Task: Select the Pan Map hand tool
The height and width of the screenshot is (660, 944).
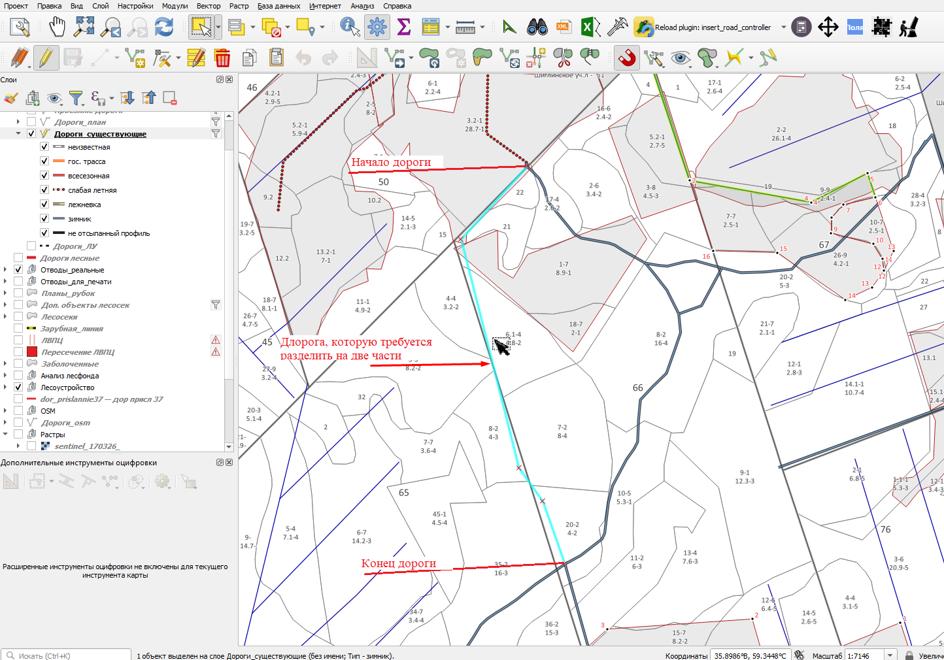Action: click(x=58, y=27)
